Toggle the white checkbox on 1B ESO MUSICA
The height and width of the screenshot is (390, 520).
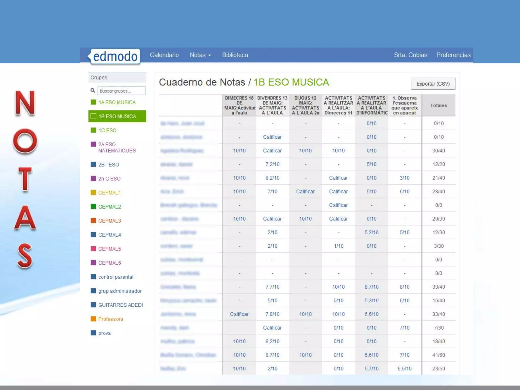pyautogui.click(x=93, y=116)
